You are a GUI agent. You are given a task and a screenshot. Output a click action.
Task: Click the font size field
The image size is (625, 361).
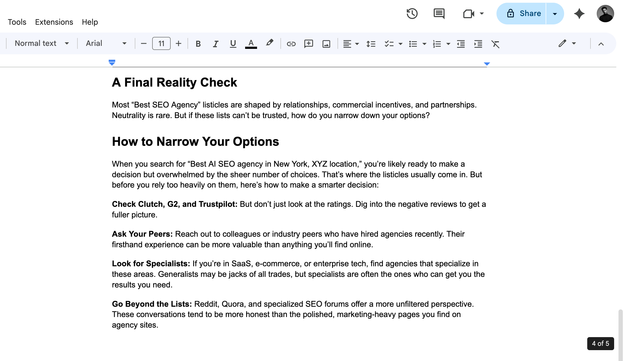[x=161, y=43]
